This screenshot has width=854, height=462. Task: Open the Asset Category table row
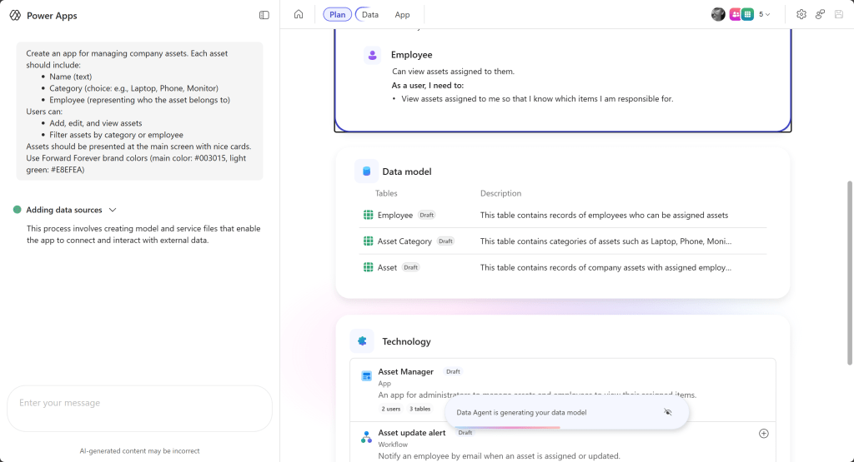coord(404,241)
